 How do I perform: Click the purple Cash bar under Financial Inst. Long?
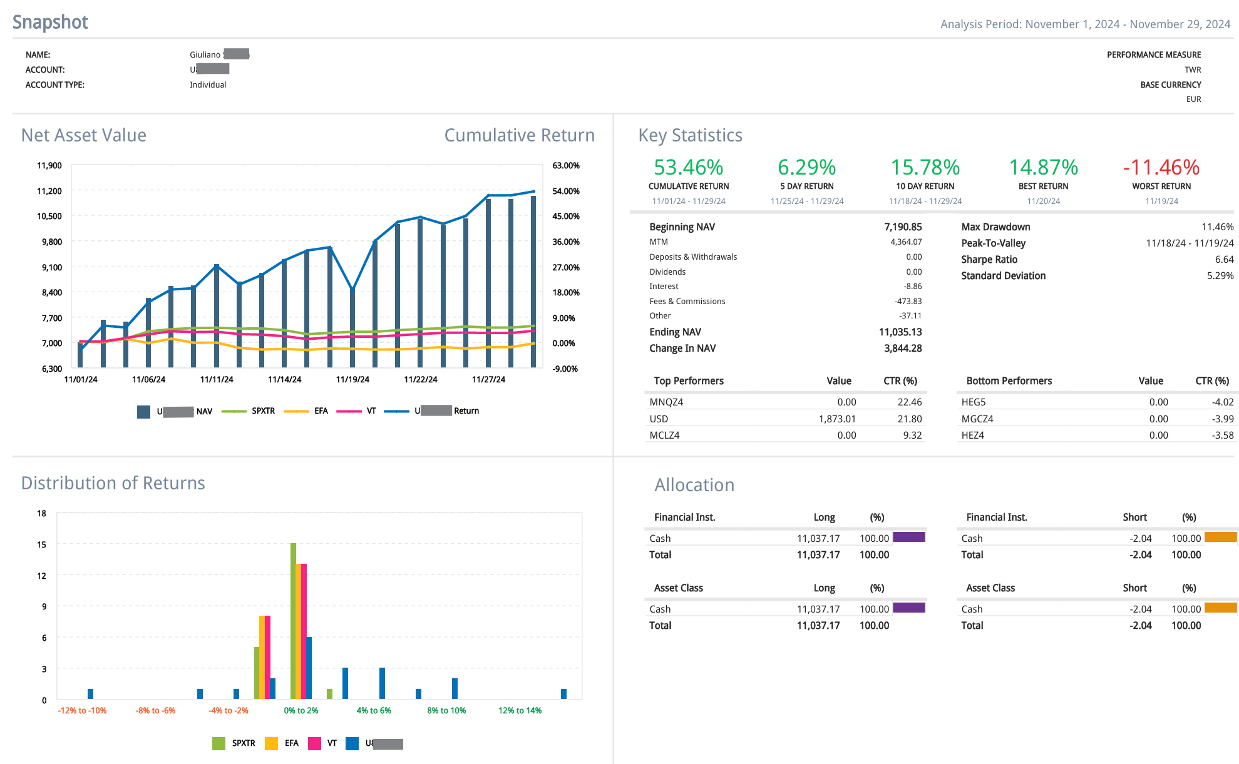click(x=908, y=537)
